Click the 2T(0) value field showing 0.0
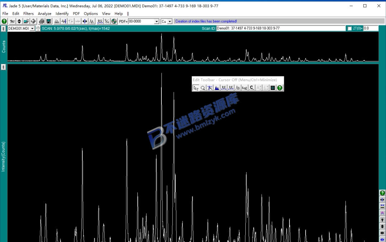The height and width of the screenshot is (242, 386). (371, 28)
